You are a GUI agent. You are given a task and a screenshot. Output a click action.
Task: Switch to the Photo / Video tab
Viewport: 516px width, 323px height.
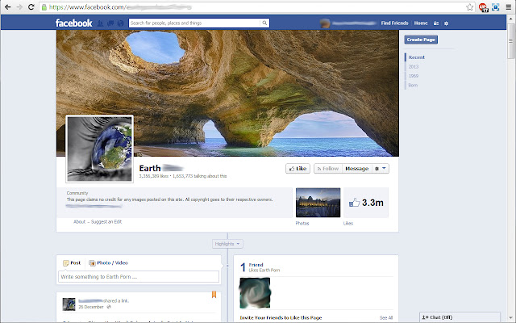pyautogui.click(x=109, y=262)
